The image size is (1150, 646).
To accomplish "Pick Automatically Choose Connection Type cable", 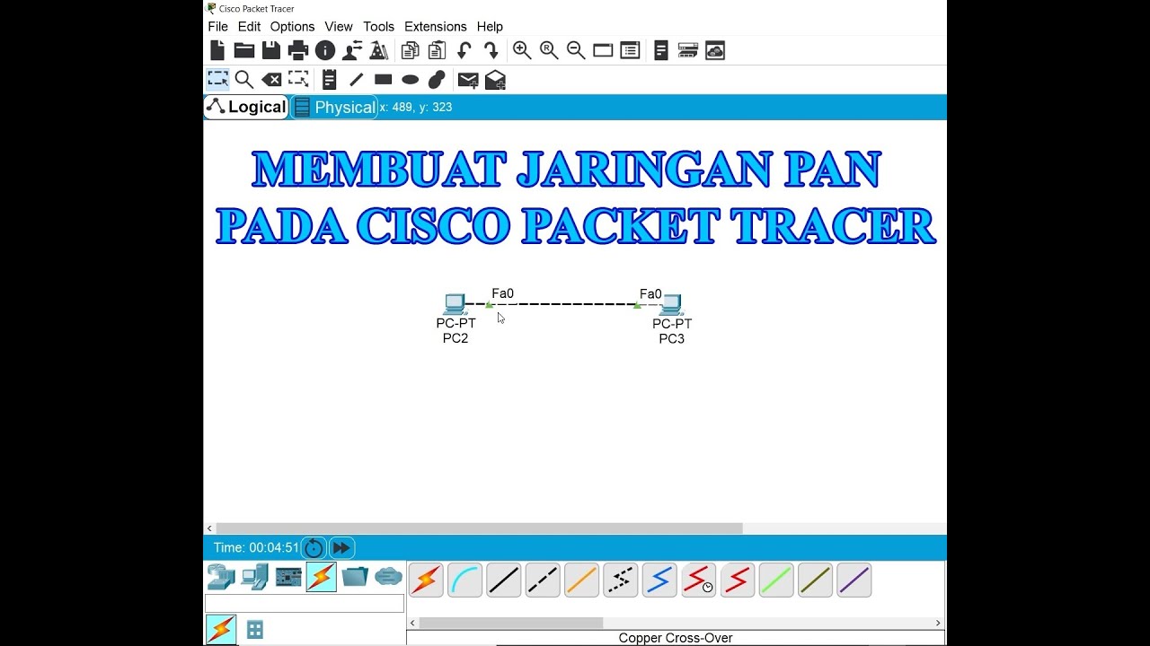I will point(426,581).
